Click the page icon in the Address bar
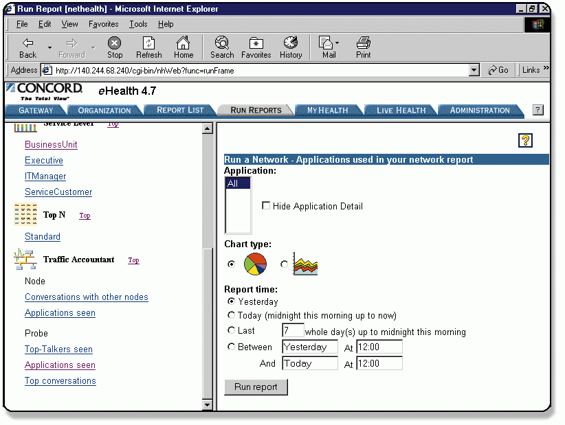 pyautogui.click(x=47, y=70)
